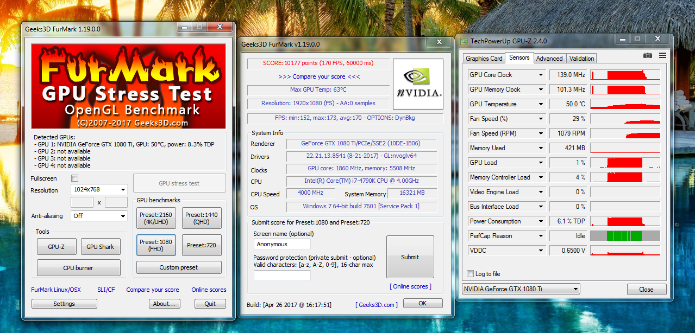Expand the Fan Speed (RPM) sensor dropdown
Image resolution: width=695 pixels, height=333 pixels.
[541, 133]
